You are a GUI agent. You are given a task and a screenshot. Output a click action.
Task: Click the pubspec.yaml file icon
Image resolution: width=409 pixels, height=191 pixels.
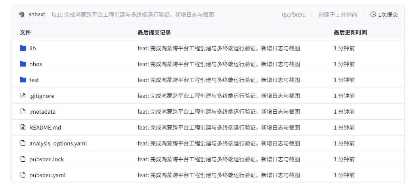(x=23, y=175)
